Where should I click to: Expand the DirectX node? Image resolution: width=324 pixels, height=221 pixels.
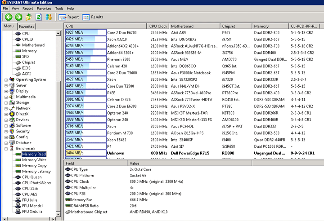coord(6,114)
